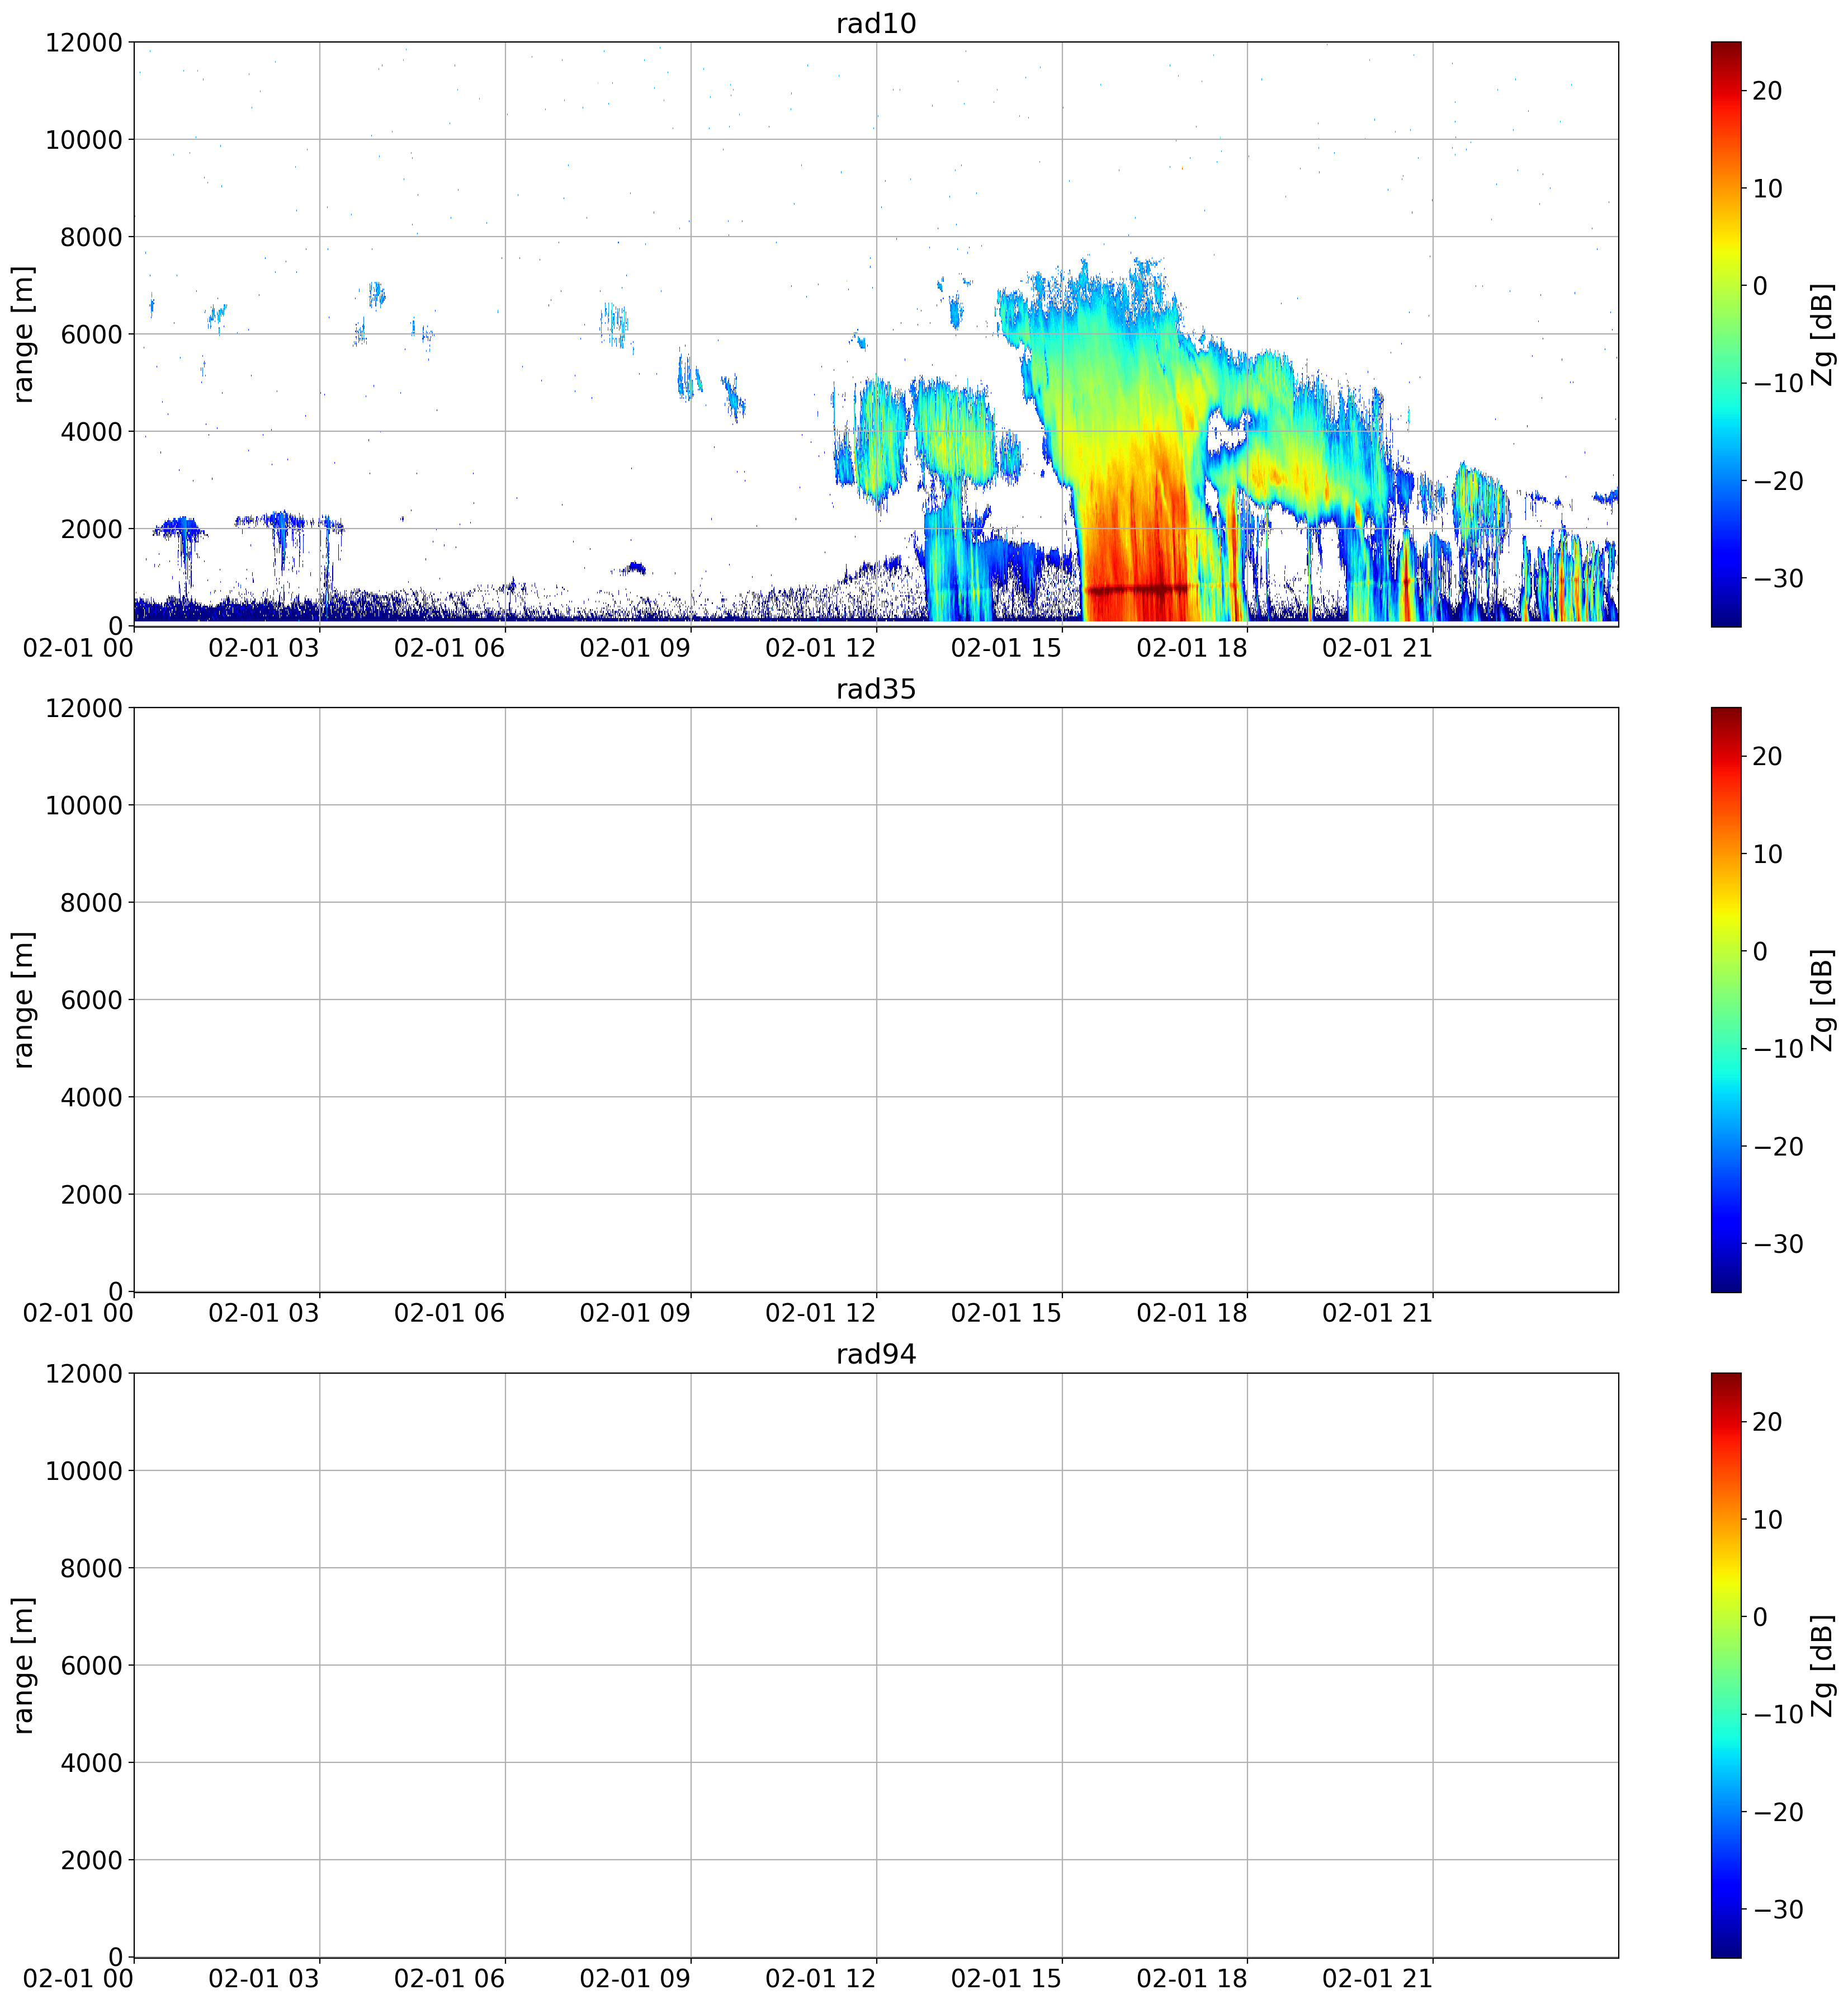Screen dimensions: 1848x2004
Task: Click the rad94 colorbar gradient strip
Action: (1726, 1665)
